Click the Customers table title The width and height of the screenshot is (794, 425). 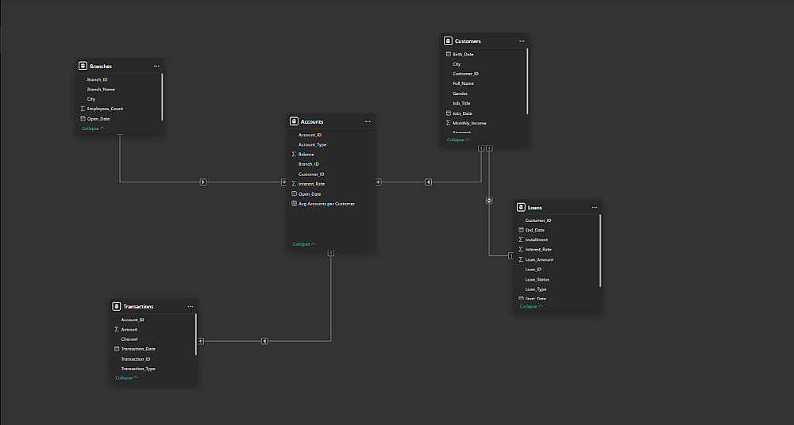pos(468,41)
